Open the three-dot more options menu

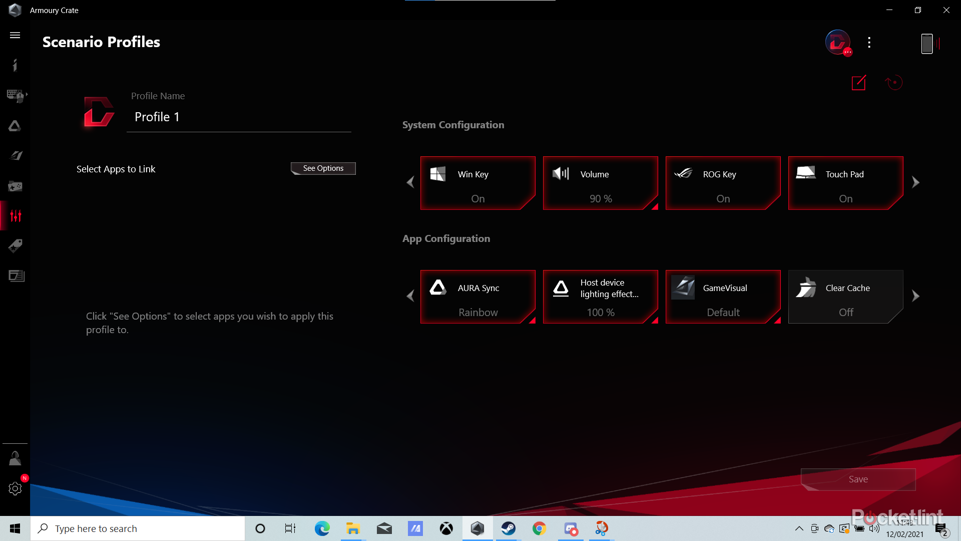point(869,43)
